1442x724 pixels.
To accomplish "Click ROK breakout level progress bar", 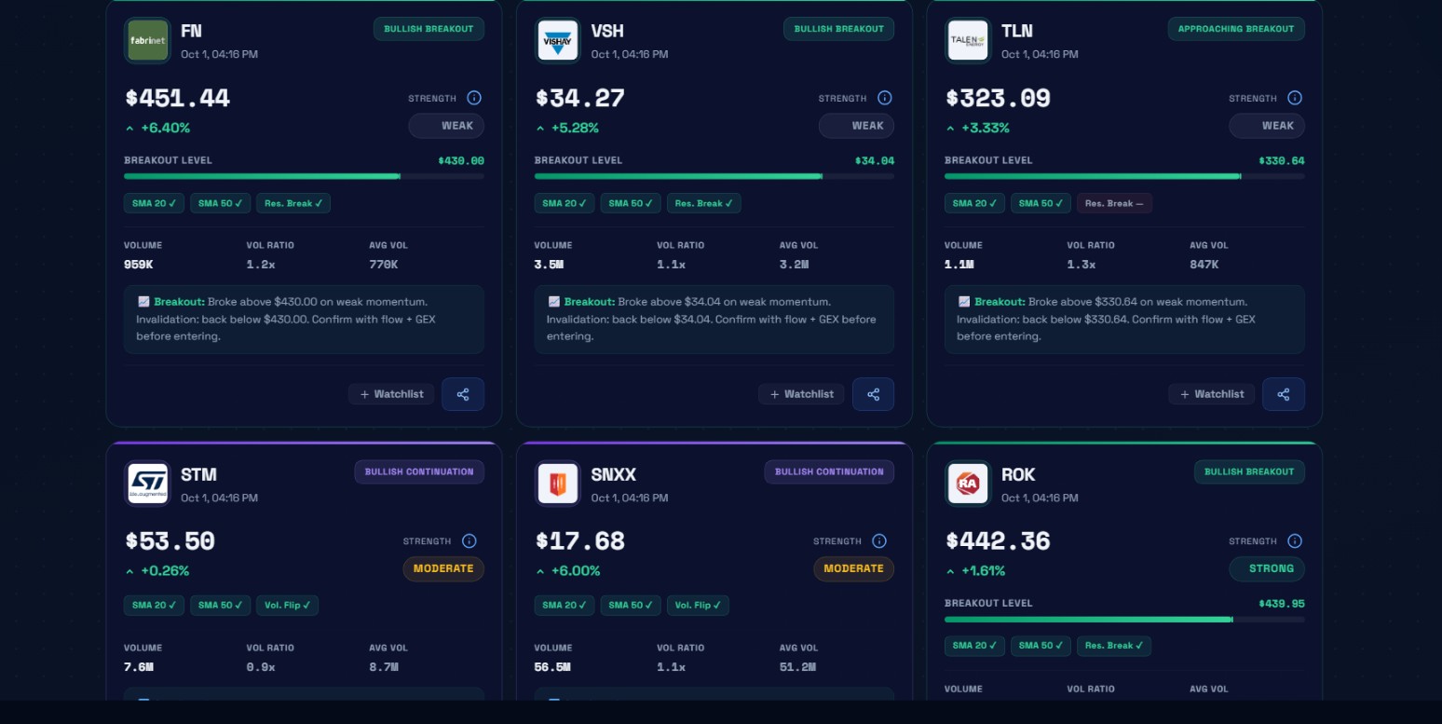I will (x=1124, y=619).
